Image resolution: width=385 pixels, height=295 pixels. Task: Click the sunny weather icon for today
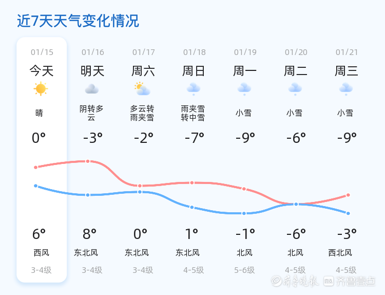point(41,89)
